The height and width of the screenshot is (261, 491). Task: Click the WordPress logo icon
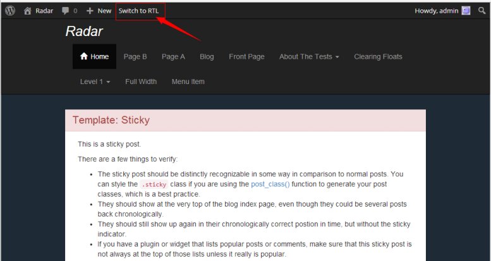(x=10, y=11)
